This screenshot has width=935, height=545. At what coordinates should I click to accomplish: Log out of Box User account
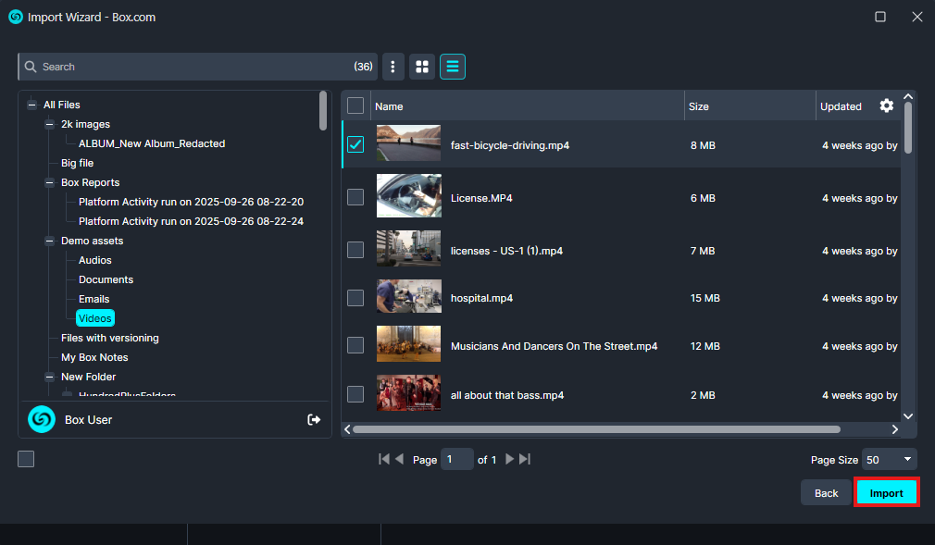pyautogui.click(x=314, y=420)
